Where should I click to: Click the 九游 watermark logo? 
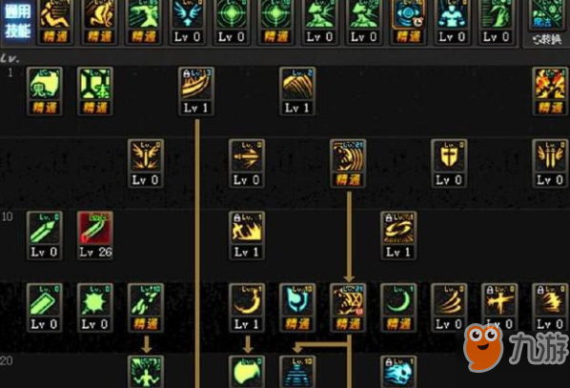point(516,347)
